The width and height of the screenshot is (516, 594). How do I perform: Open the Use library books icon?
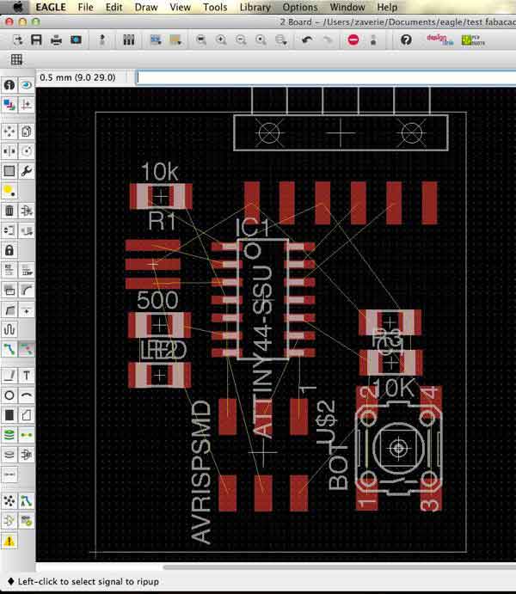129,40
